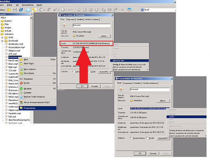Click the Navigator scrollbar up arrow
Image resolution: width=210 pixels, height=160 pixels.
point(31,17)
